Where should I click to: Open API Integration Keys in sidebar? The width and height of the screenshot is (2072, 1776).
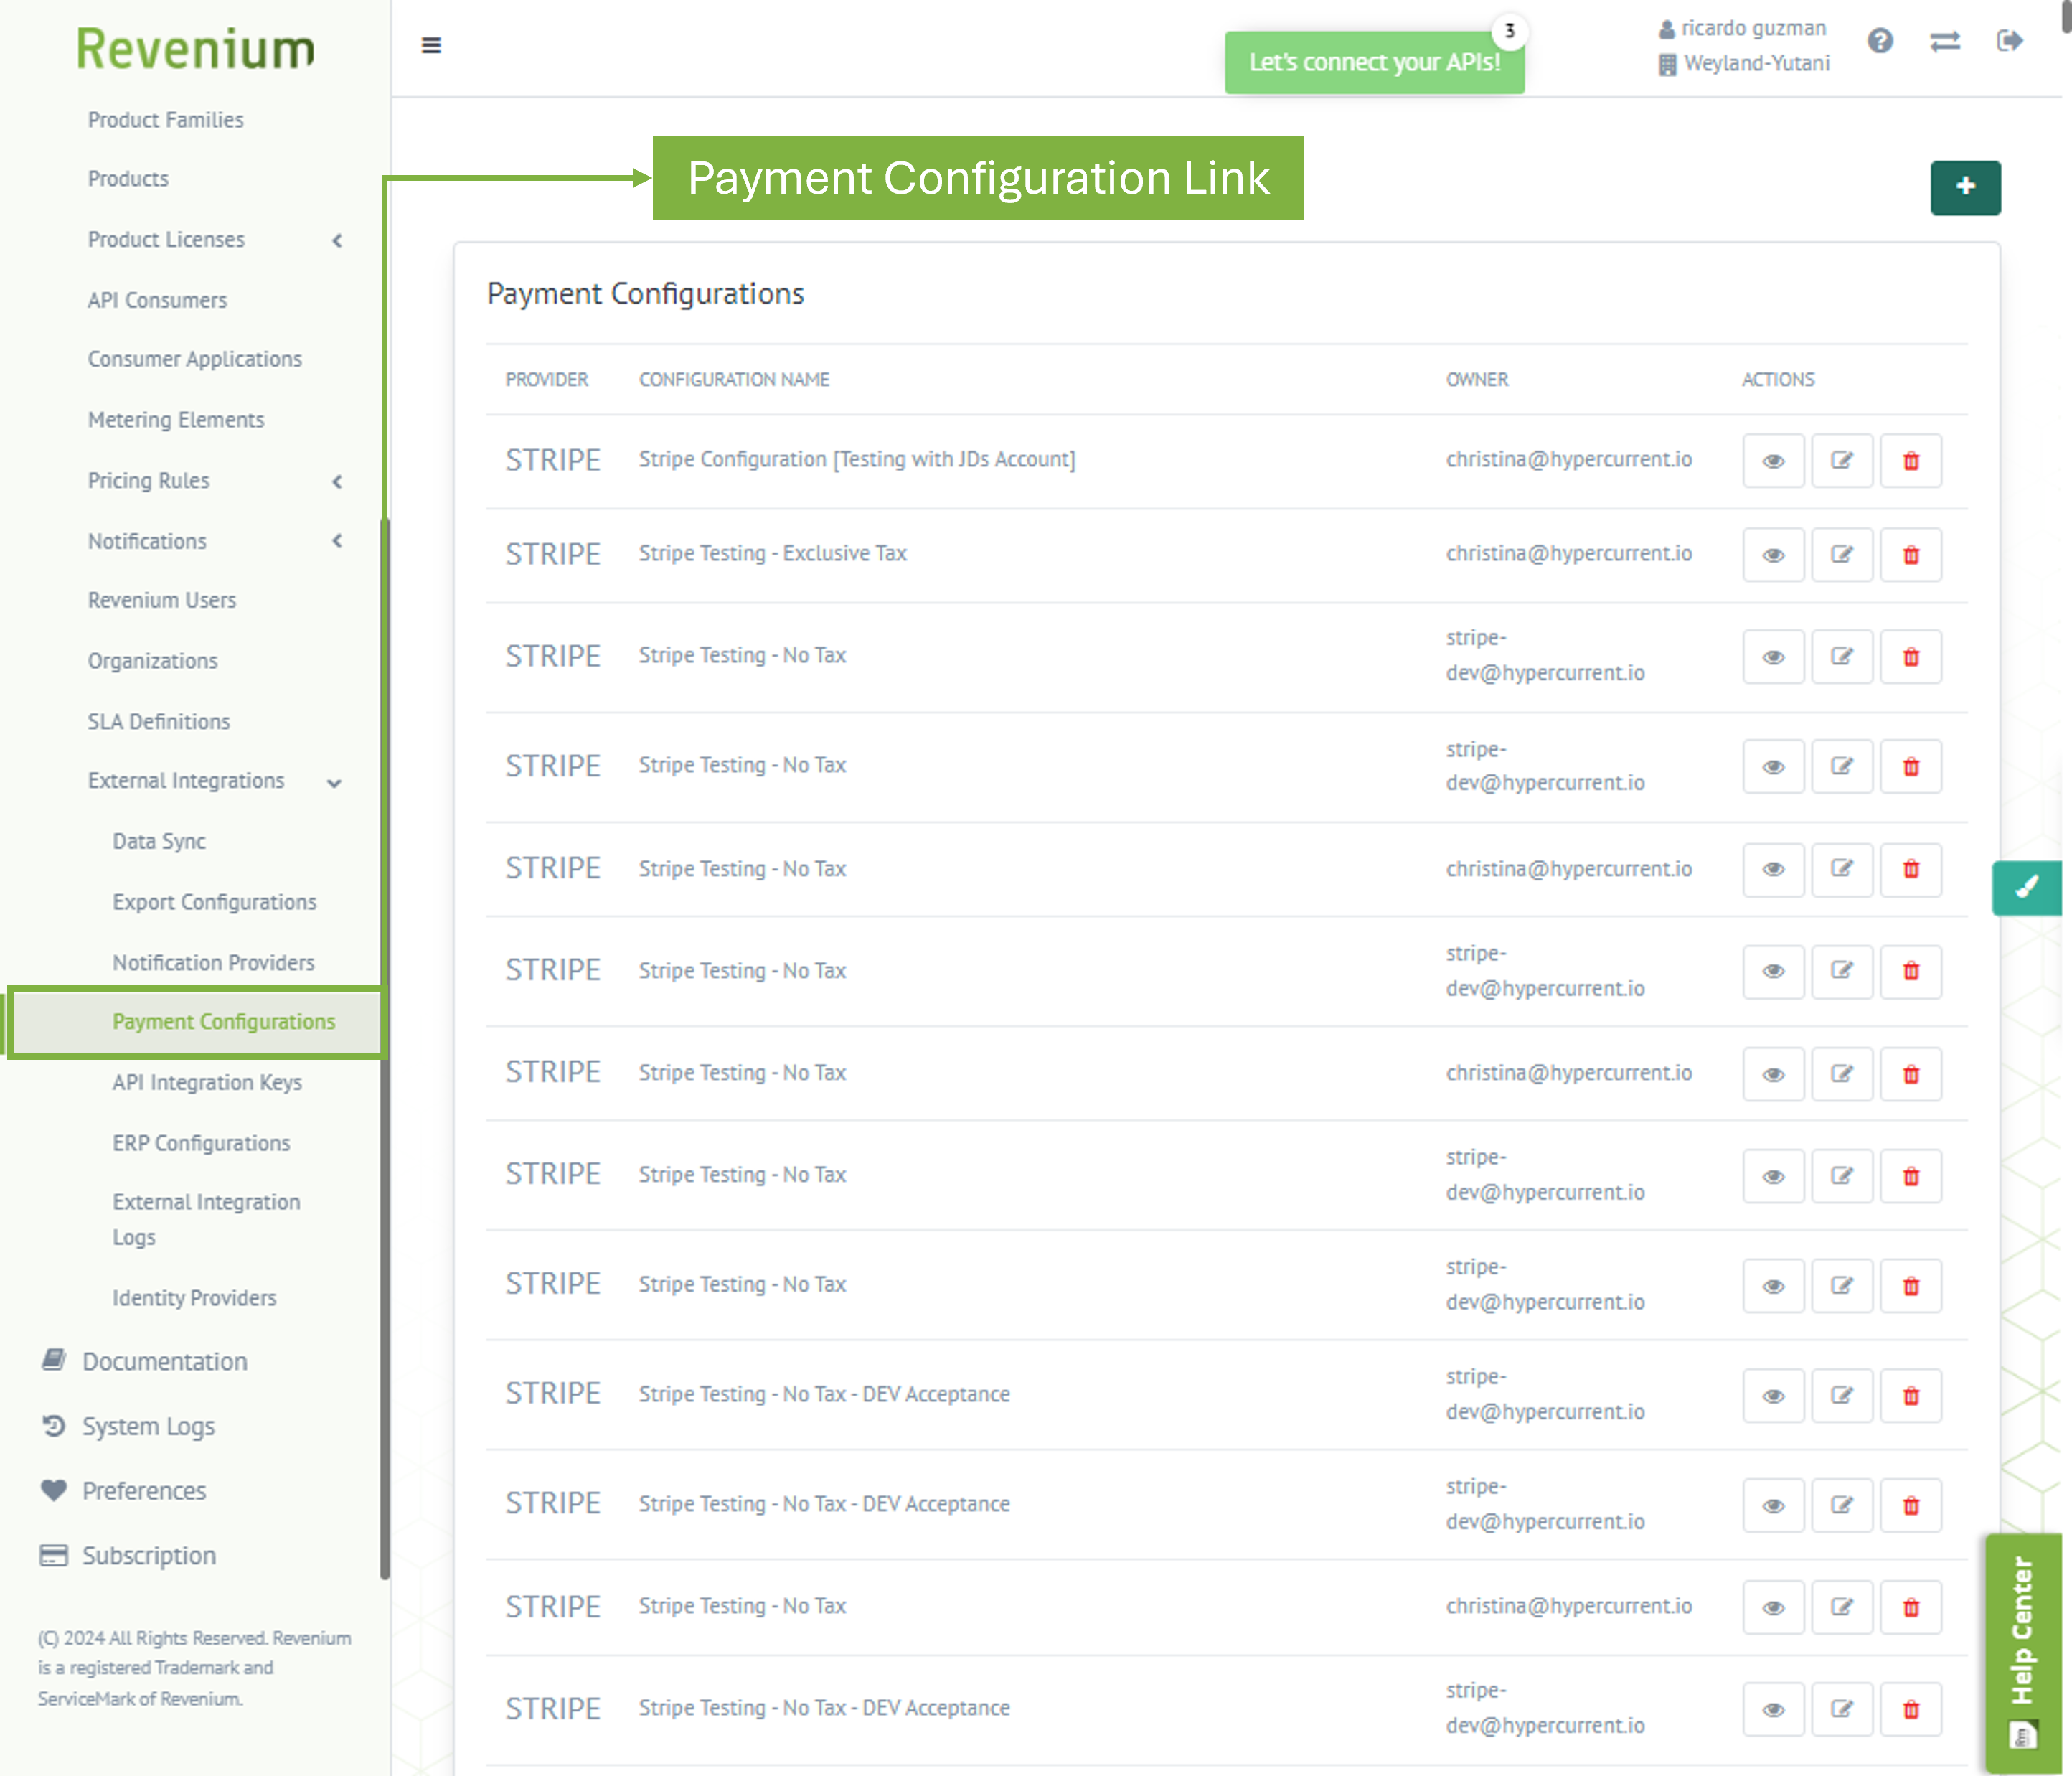click(x=207, y=1082)
